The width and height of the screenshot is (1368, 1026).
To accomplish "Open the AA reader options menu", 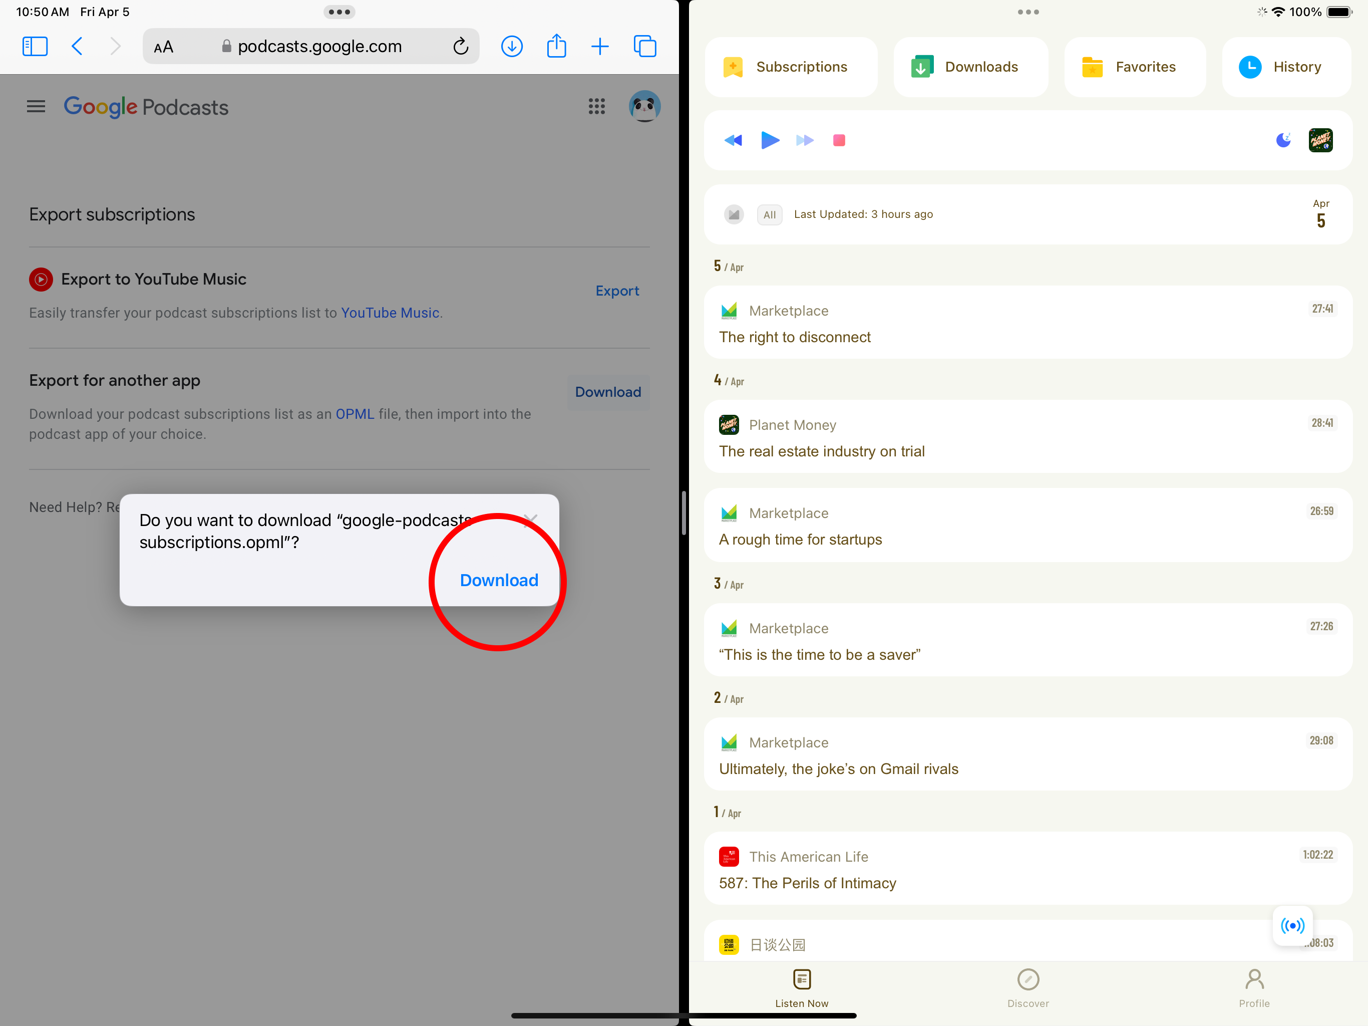I will coord(164,47).
